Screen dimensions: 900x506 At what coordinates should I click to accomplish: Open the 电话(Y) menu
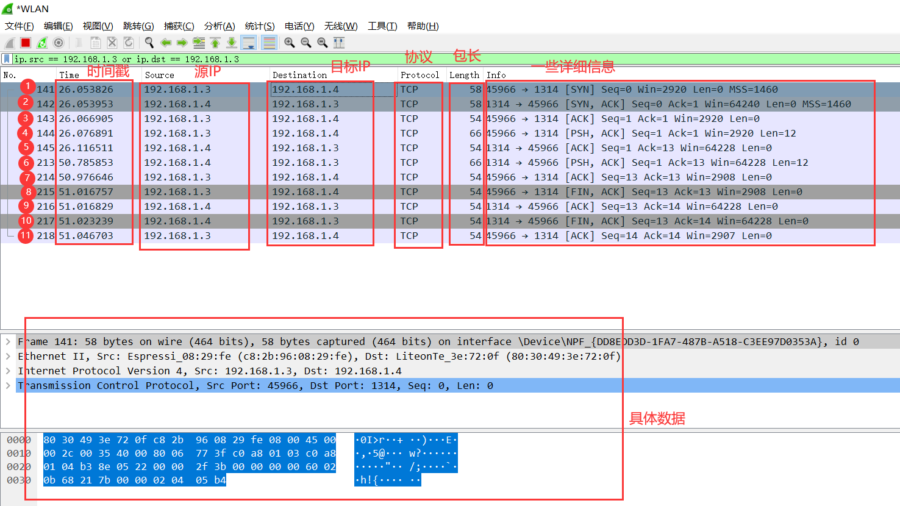click(x=299, y=26)
